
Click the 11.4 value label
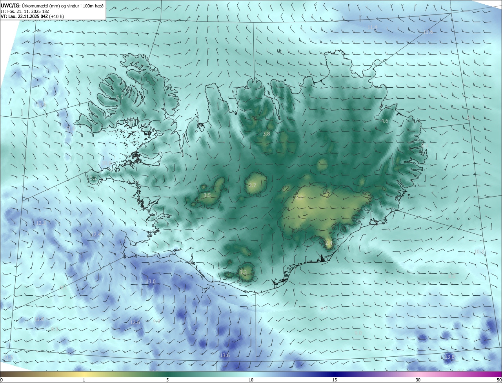pos(372,27)
